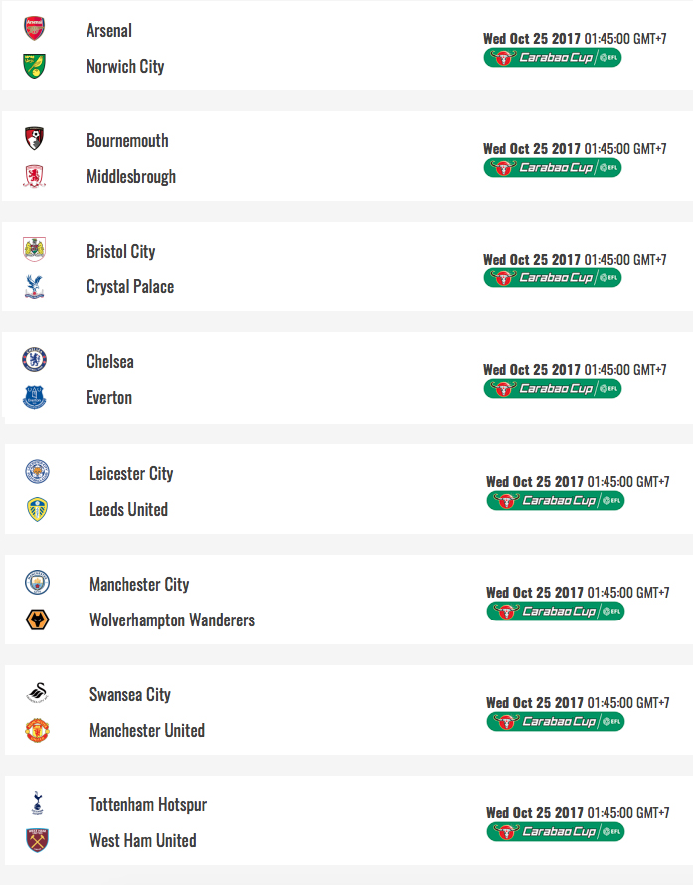Click the Wolverhampton Wanderers wolf crest

pos(38,620)
